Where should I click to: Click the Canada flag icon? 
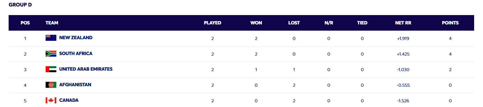pyautogui.click(x=51, y=100)
